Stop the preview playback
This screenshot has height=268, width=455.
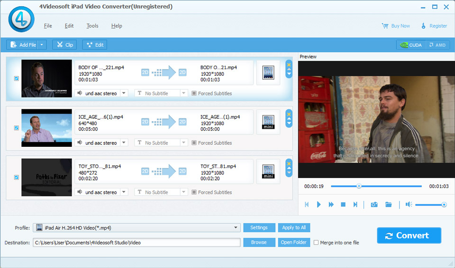(343, 205)
